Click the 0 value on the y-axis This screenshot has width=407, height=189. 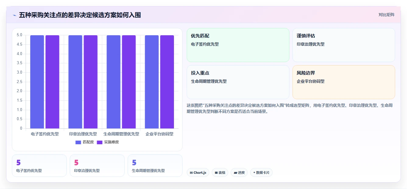point(21,128)
